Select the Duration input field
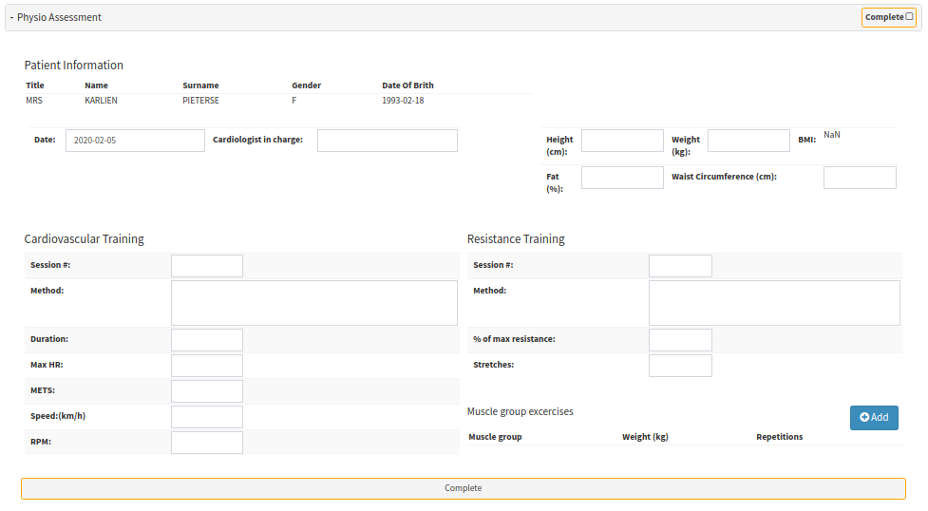This screenshot has width=928, height=511. tap(206, 340)
